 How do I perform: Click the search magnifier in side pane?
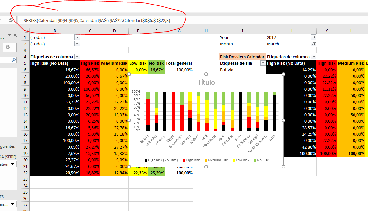pos(14,60)
